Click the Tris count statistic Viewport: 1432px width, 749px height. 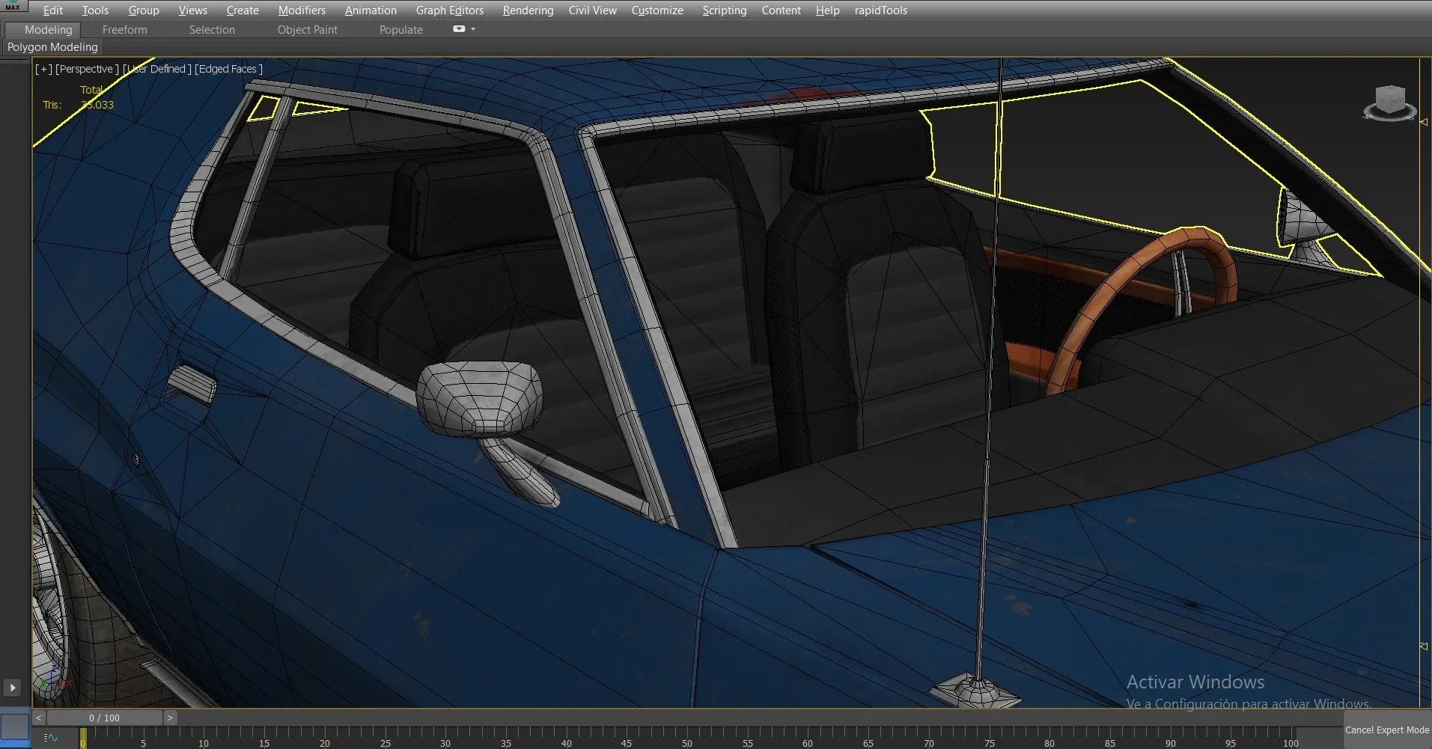(78, 105)
